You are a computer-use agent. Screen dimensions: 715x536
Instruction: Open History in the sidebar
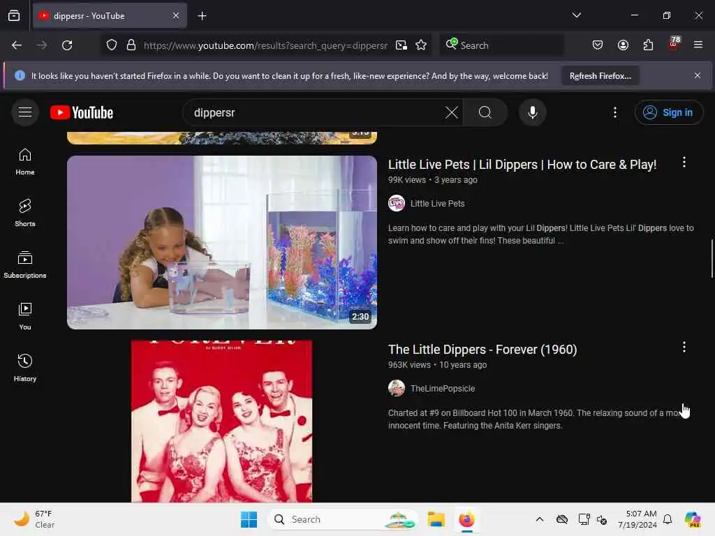[25, 368]
